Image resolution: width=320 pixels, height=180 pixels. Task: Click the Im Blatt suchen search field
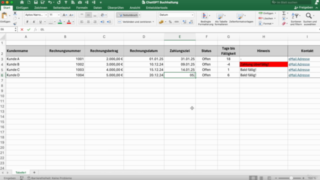pos(291,2)
